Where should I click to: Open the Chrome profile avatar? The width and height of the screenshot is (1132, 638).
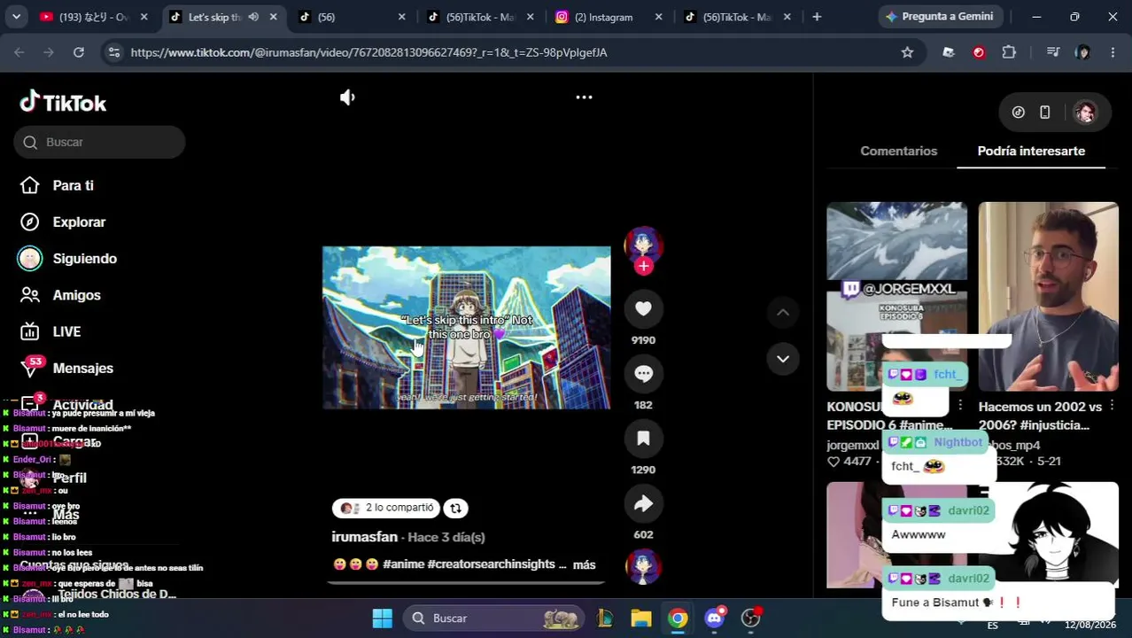point(1082,52)
